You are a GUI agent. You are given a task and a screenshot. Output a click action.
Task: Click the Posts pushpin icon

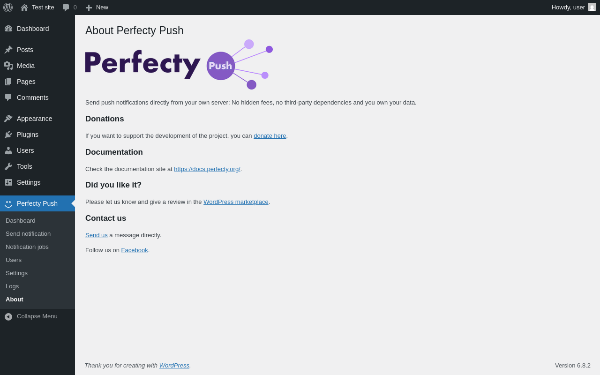point(8,50)
